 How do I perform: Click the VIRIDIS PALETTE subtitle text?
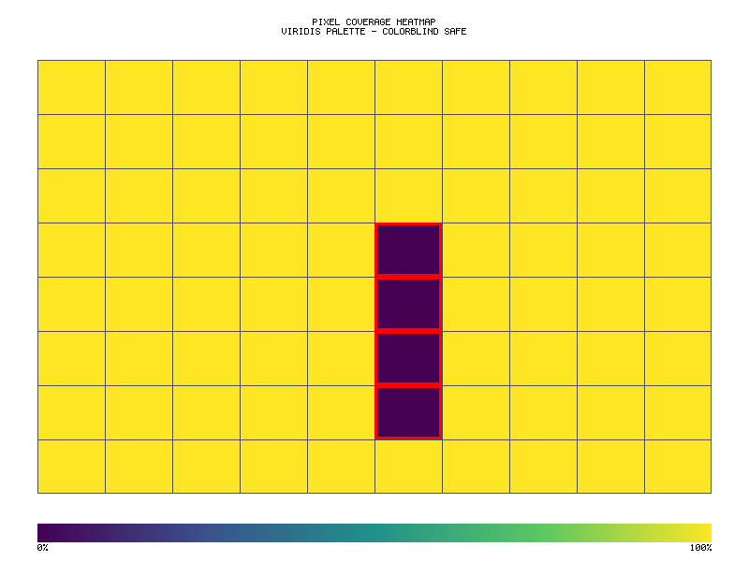(374, 31)
